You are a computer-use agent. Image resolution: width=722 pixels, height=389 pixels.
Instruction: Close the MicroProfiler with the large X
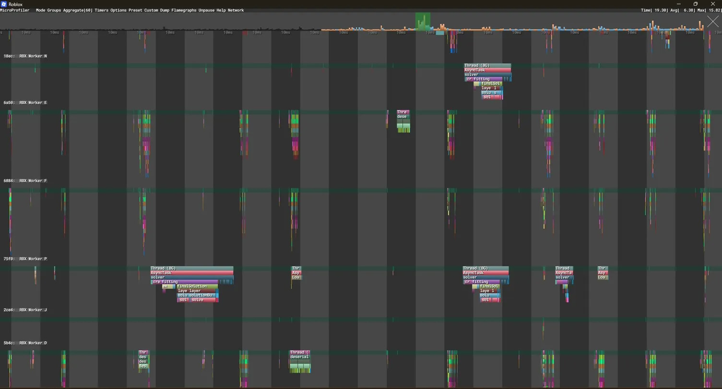click(x=713, y=22)
